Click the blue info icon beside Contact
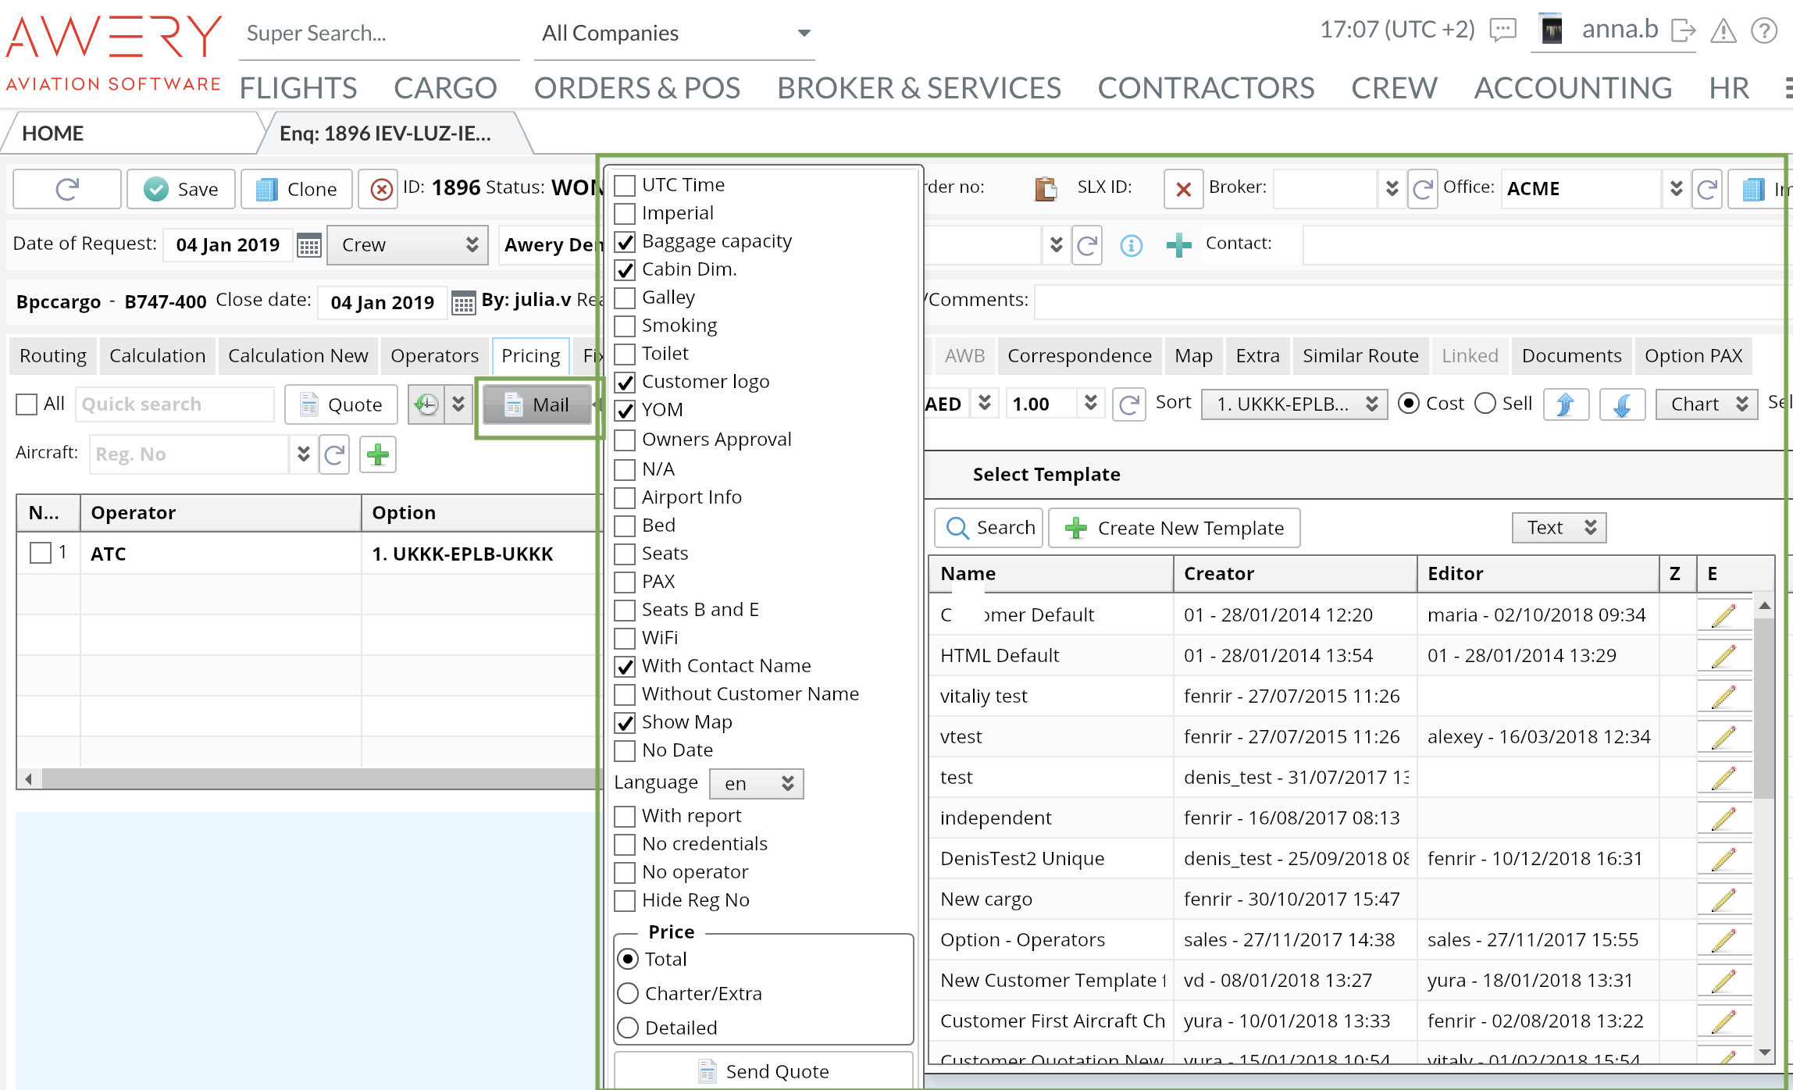This screenshot has height=1090, width=1793. (1131, 245)
